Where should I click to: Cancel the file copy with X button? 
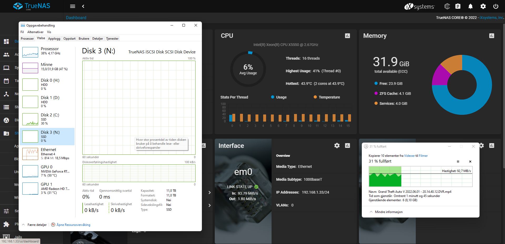pyautogui.click(x=470, y=162)
